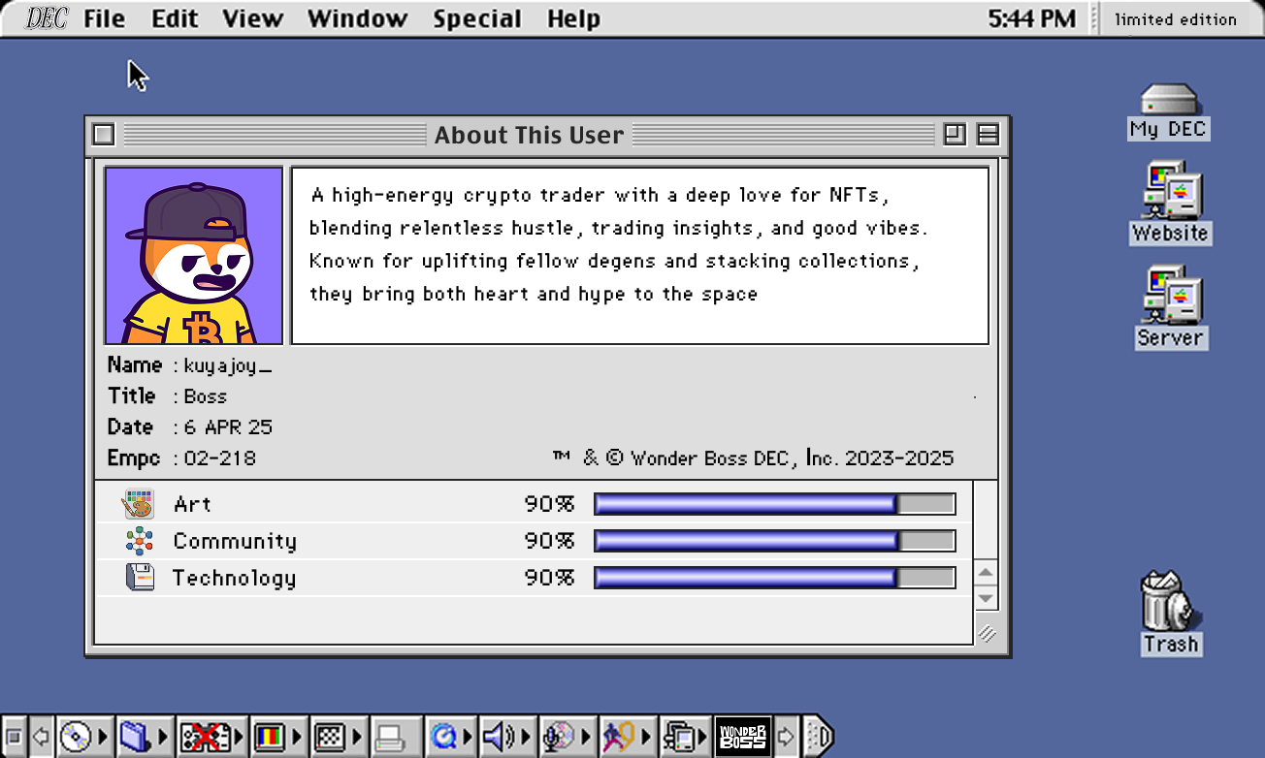Click the Wonder Boss logo in strip
Screen dimensions: 1265x758
tap(742, 738)
